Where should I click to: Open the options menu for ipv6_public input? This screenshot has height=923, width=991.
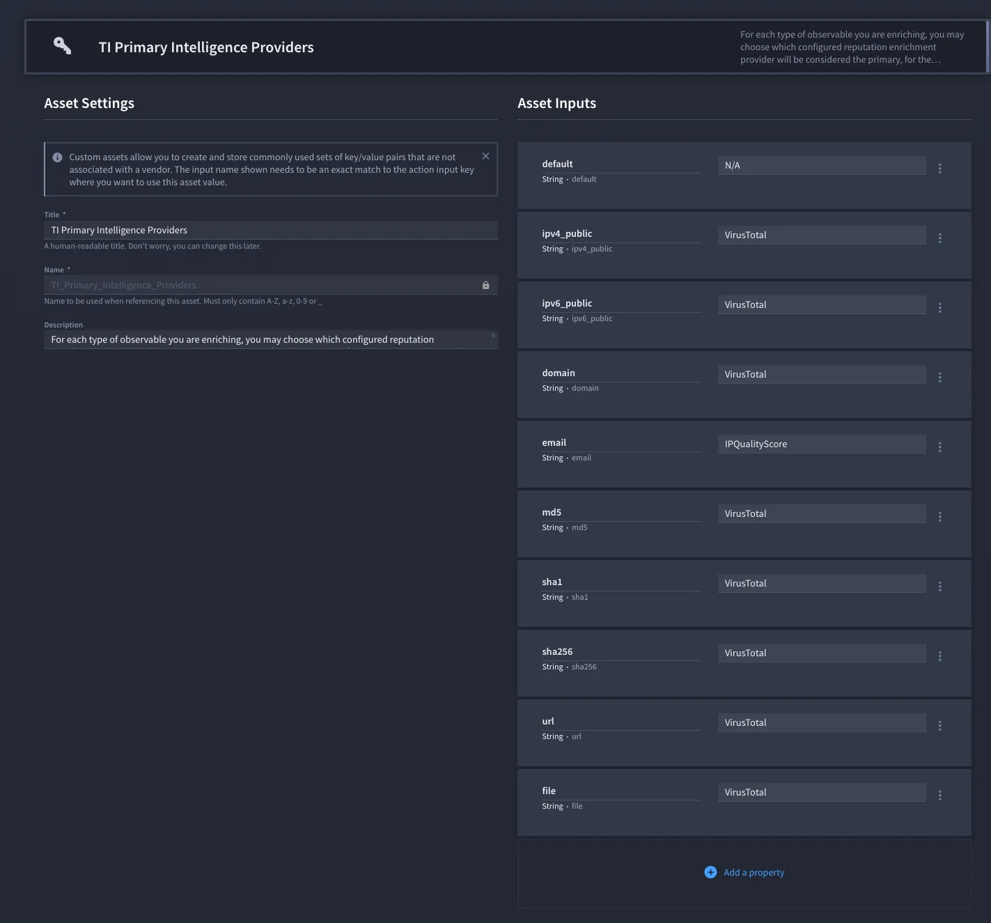[940, 308]
